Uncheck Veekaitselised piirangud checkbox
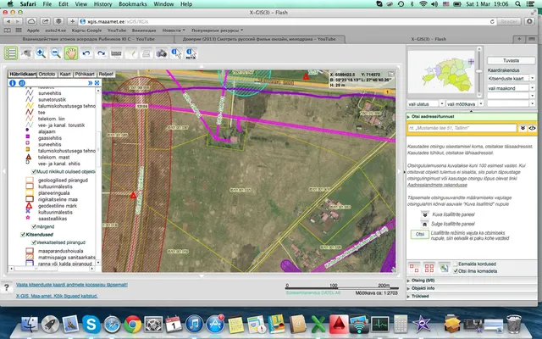The width and height of the screenshot is (542, 339). click(33, 242)
